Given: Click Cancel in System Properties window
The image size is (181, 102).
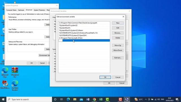Looking at the screenshot, I should pyautogui.click(x=42, y=63).
